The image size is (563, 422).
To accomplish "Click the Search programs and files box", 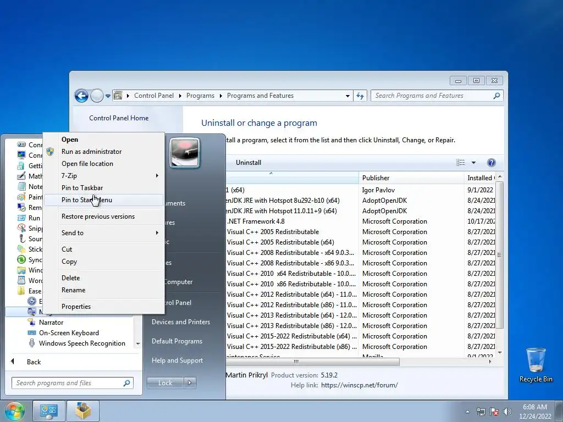I will click(73, 383).
